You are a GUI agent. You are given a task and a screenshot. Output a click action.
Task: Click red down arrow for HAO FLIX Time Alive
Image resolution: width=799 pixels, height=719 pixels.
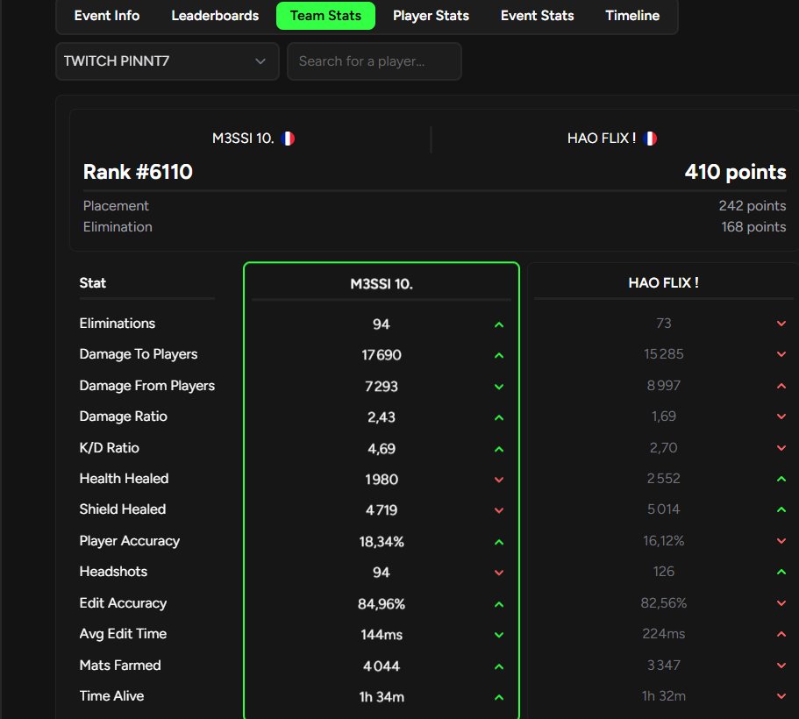click(x=781, y=696)
